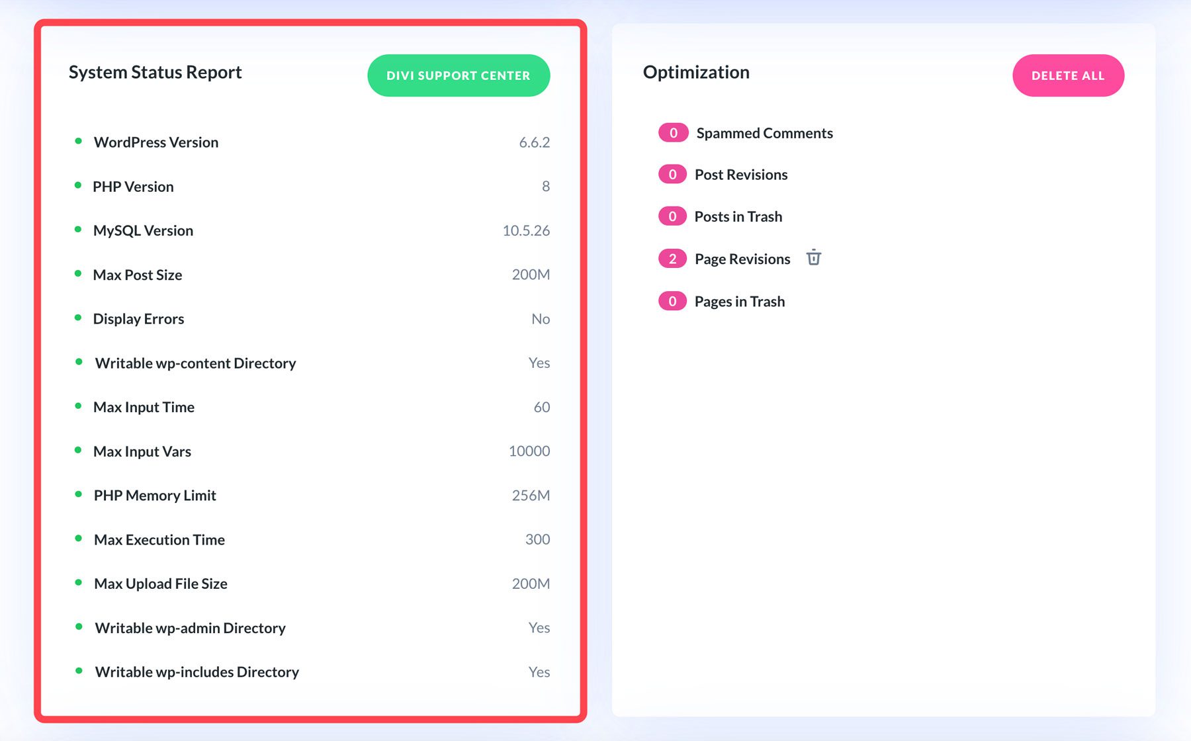This screenshot has height=741, width=1191.
Task: Click the Max Execution Time label
Action: 159,540
